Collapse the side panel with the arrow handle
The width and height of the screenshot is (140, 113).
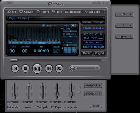coord(110,41)
